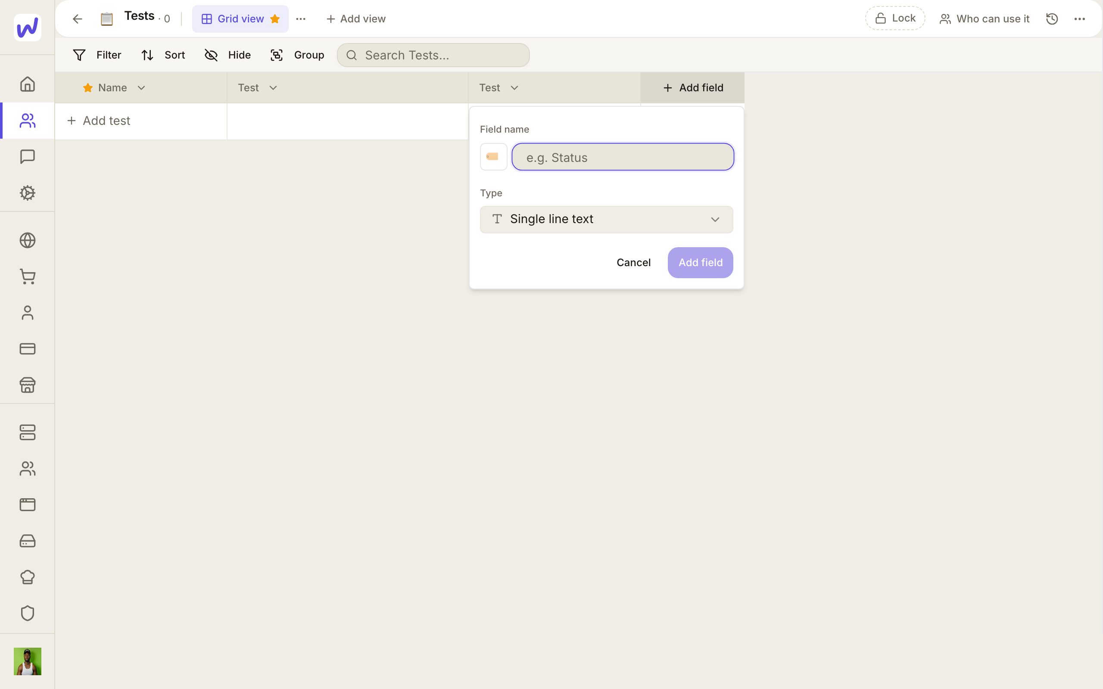Open Who can use it
1103x689 pixels.
click(x=984, y=19)
